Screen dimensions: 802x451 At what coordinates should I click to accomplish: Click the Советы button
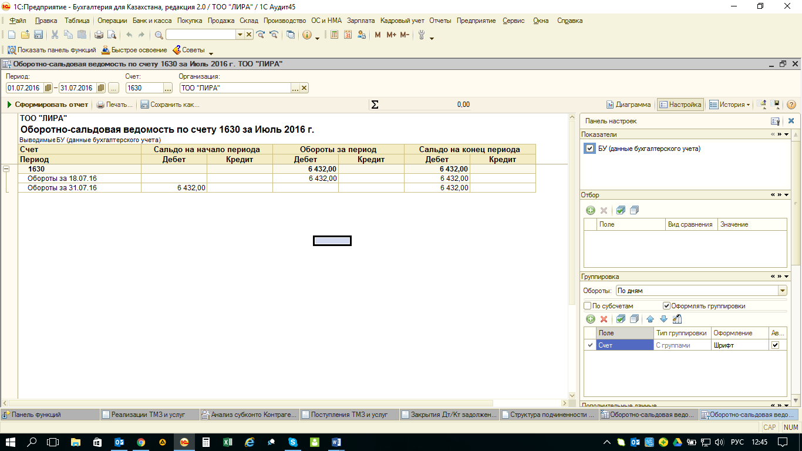coord(188,50)
